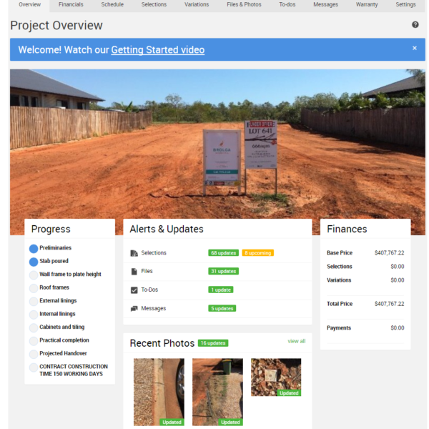The image size is (429, 429).
Task: Select the Preliminaries progress circle
Action: [34, 249]
